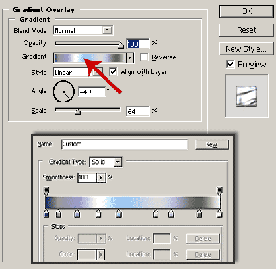276x269 pixels.
Task: Select the eighth dark gray color stop
Action: pos(199,214)
